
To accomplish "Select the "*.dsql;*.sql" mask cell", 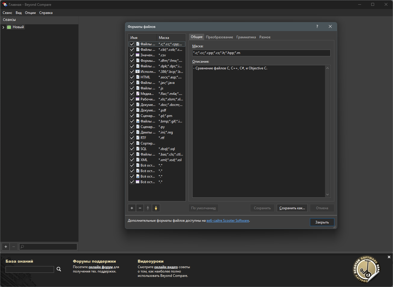I will tap(167, 149).
